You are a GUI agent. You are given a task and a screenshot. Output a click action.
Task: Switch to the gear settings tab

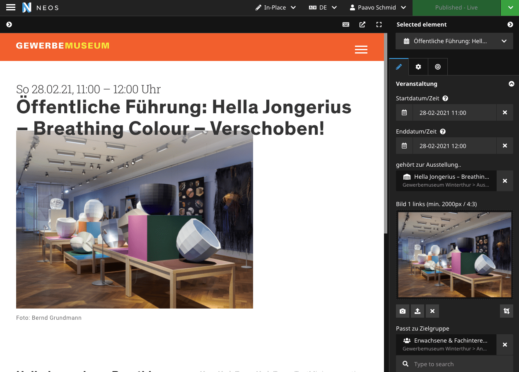pos(418,67)
